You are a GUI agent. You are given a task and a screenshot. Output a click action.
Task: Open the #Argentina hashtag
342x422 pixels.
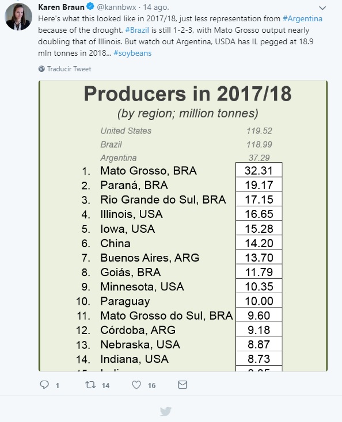click(x=302, y=18)
